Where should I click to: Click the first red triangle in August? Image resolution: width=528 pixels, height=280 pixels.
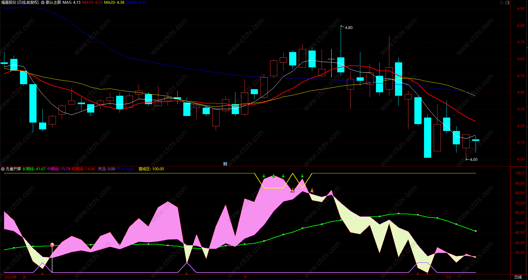(42, 273)
